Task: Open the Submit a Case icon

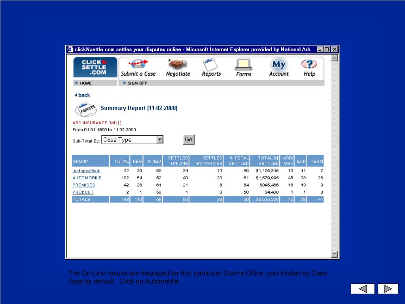Action: (x=138, y=64)
